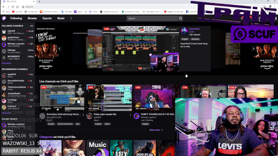Go to the Esports section
The width and height of the screenshot is (278, 156).
click(x=47, y=18)
